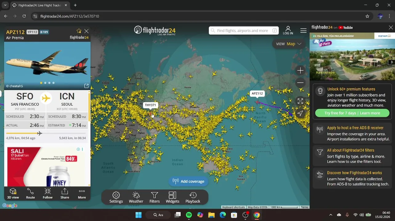Open File Explorer from the taskbar
This screenshot has width=395, height=221.
211,215
